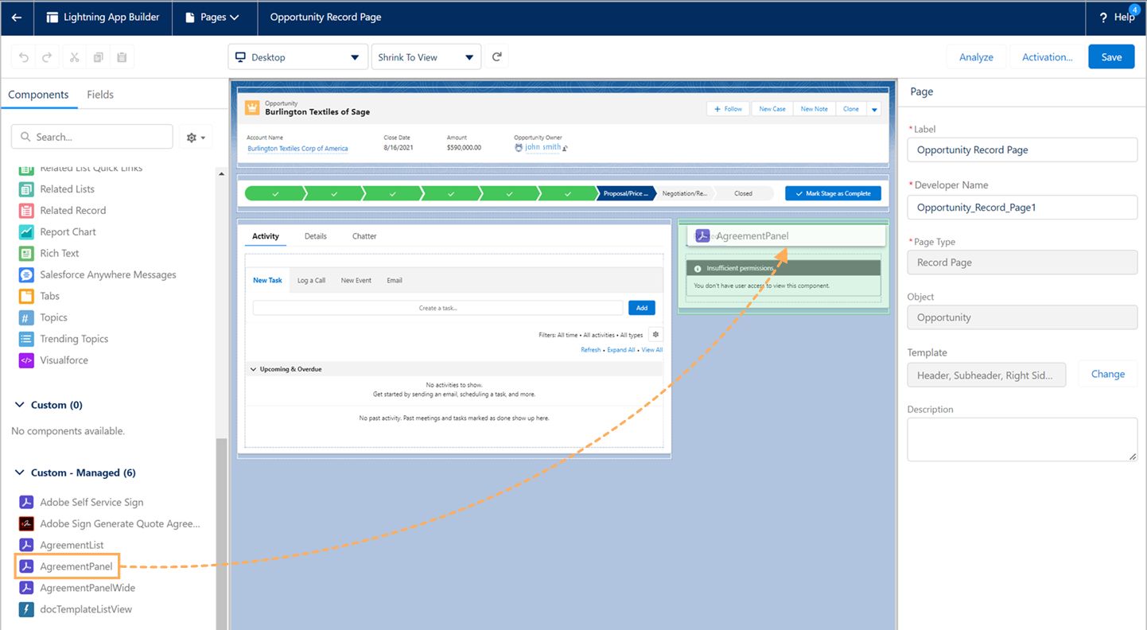The image size is (1147, 630).
Task: Click the Analyze button
Action: point(976,57)
